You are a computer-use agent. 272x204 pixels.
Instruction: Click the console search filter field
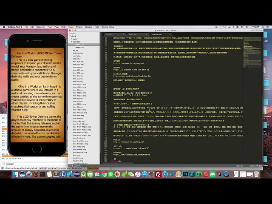(x=35, y=164)
